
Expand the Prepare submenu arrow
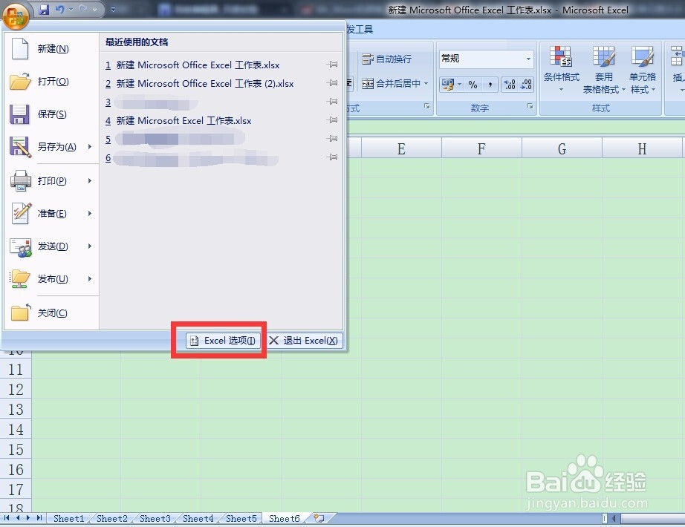click(x=90, y=214)
